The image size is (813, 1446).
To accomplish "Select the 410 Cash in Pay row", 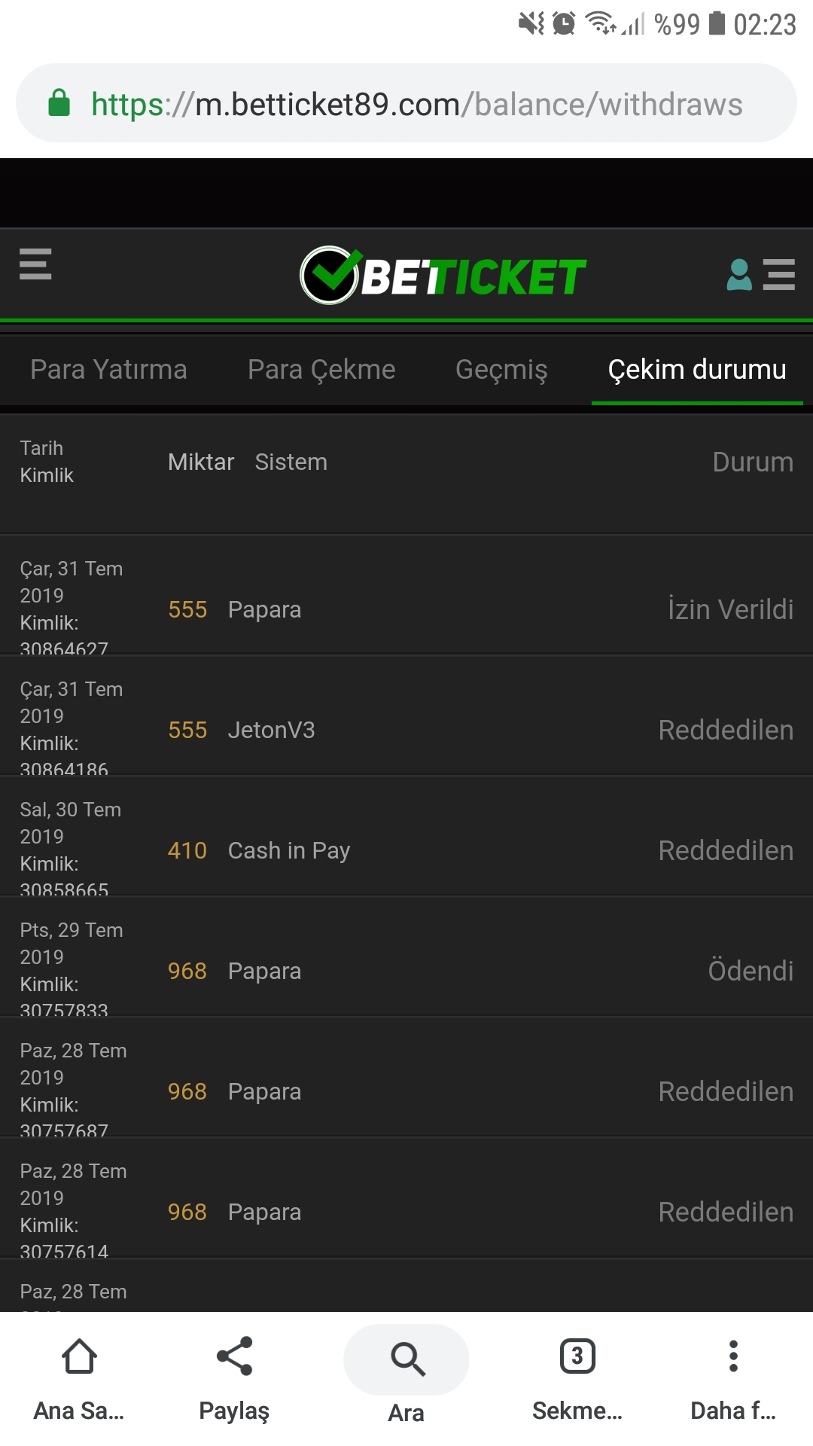I will pyautogui.click(x=406, y=836).
